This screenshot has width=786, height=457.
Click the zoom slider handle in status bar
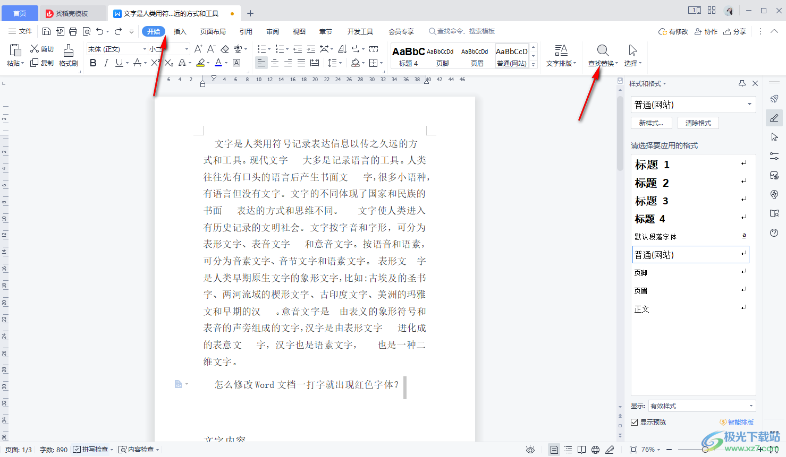[705, 450]
